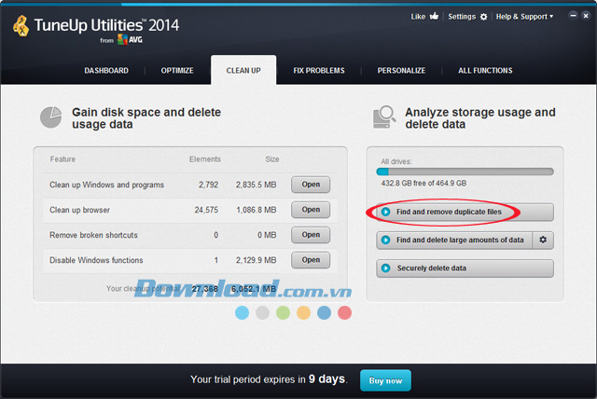Go to the Fix Problems tab
Image resolution: width=597 pixels, height=399 pixels.
point(318,71)
